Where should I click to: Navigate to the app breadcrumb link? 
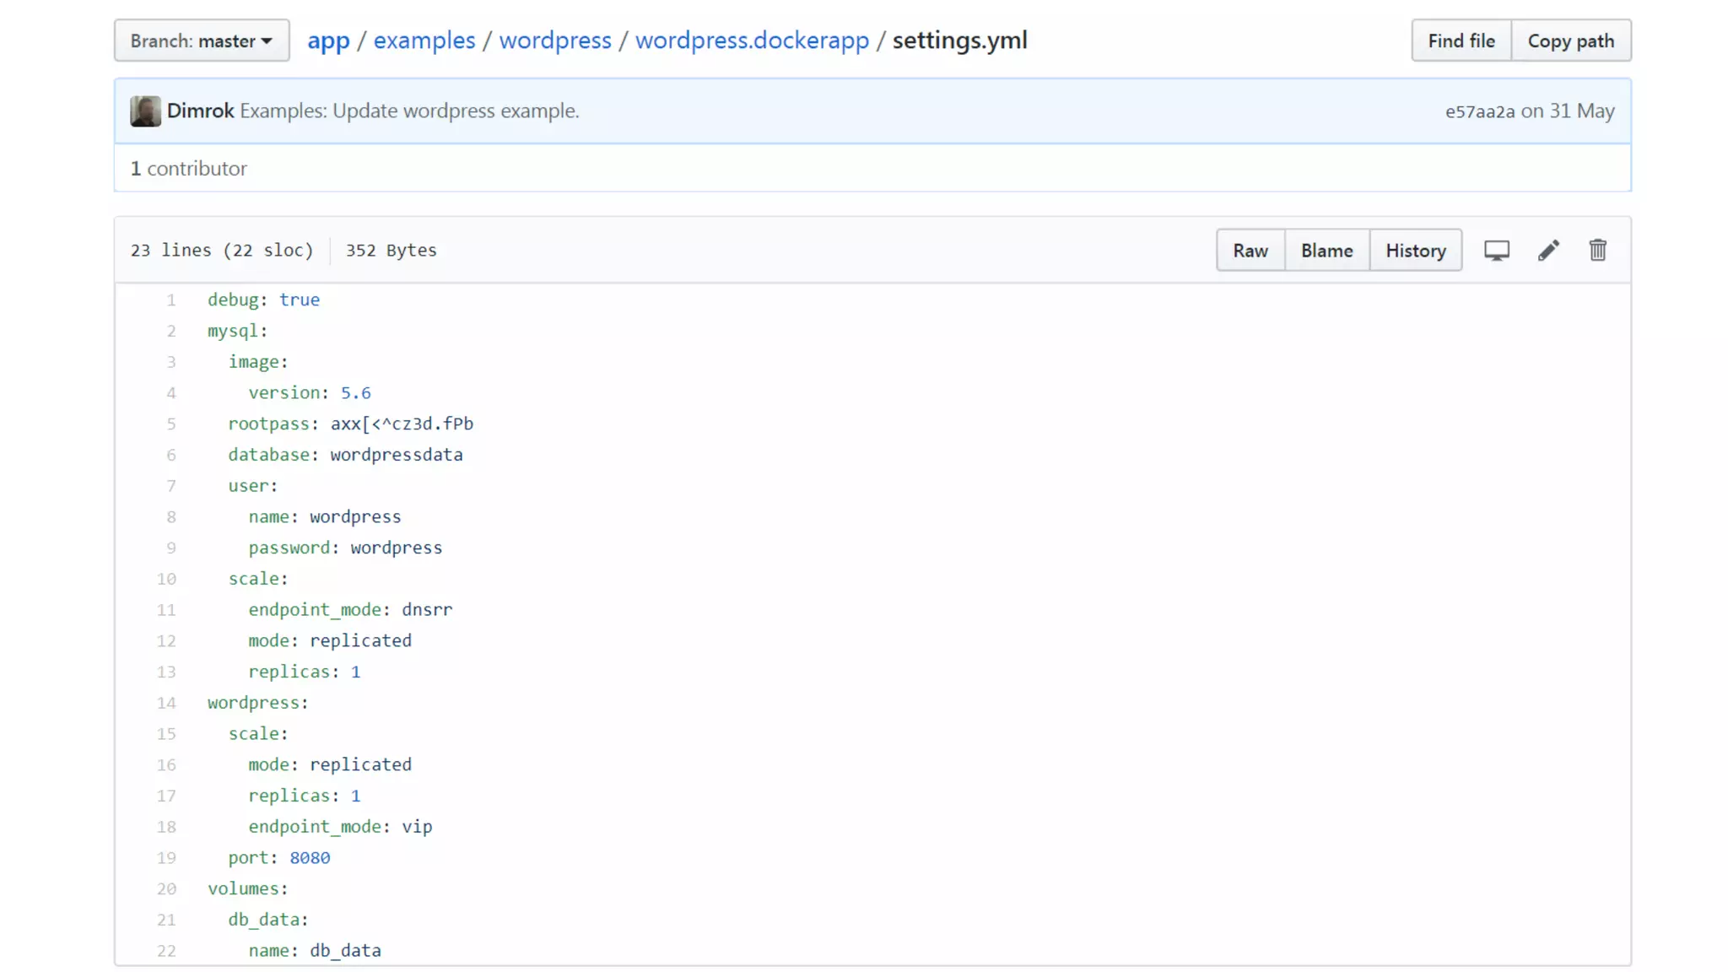click(x=328, y=40)
